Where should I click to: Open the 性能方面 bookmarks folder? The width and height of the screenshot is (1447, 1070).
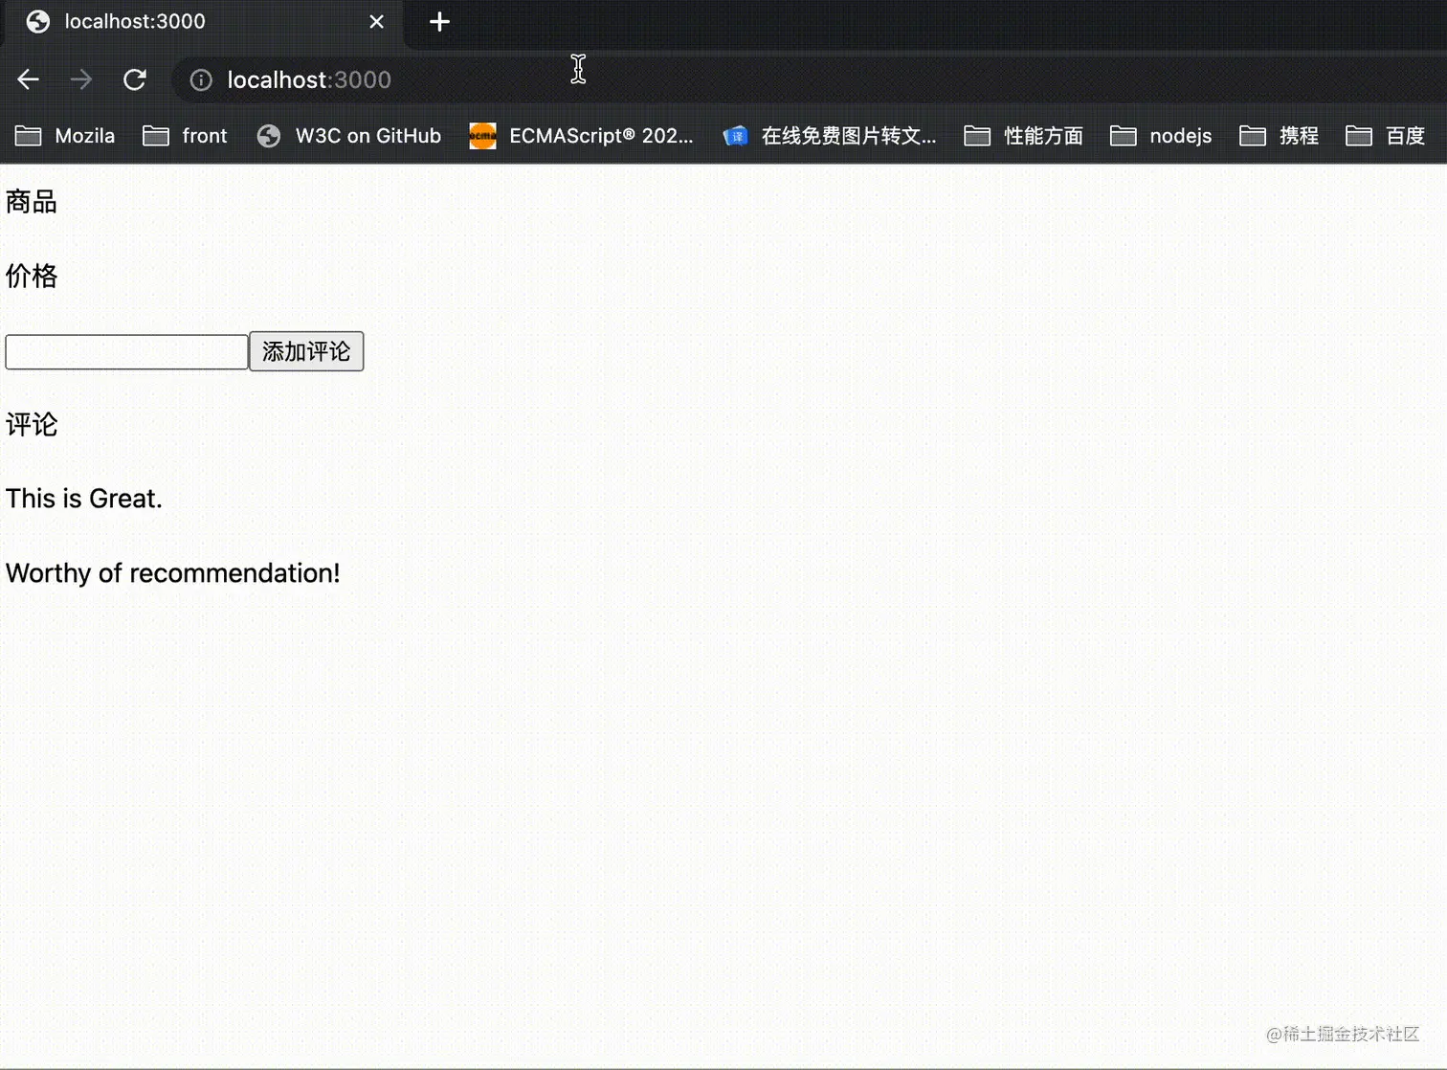1023,136
